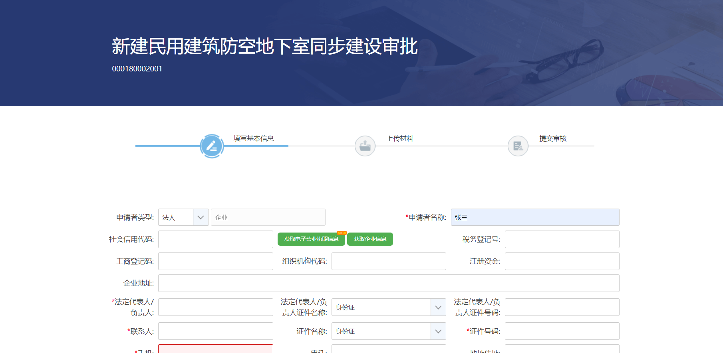Screen dimensions: 723x353
Task: Click the 社会信用代码 input field
Action: point(216,239)
